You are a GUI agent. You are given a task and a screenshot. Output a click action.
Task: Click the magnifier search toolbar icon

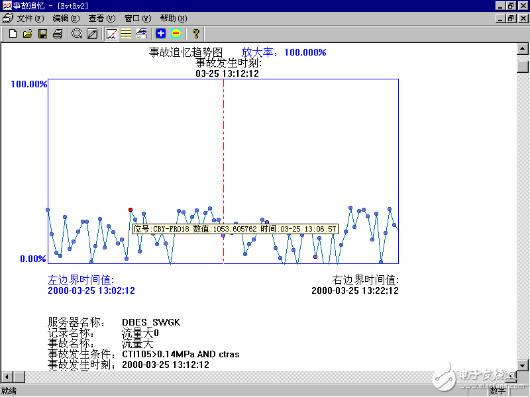(77, 33)
